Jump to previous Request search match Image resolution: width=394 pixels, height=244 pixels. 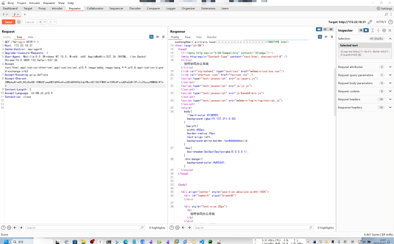15,228
